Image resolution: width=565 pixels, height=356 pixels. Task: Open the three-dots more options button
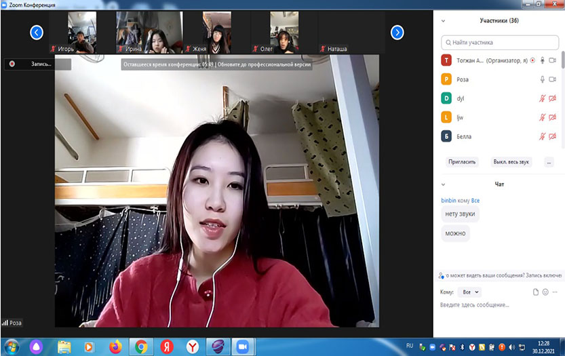(x=549, y=162)
